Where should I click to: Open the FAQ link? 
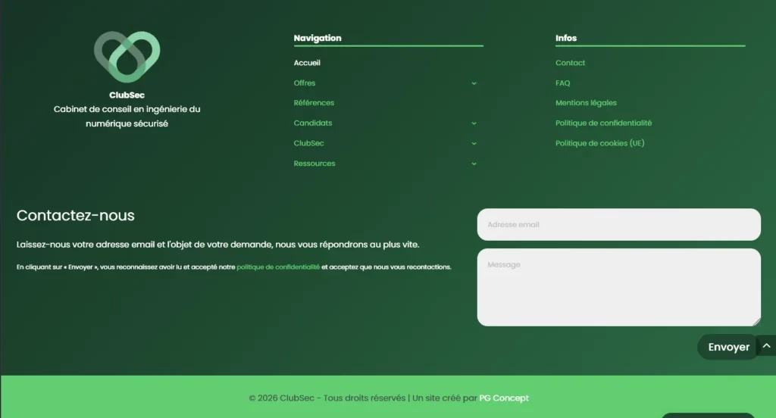pyautogui.click(x=563, y=83)
